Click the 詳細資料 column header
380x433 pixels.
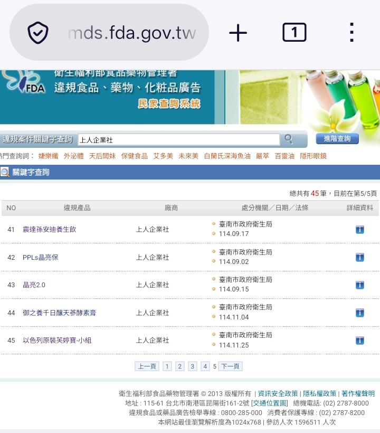tap(360, 208)
